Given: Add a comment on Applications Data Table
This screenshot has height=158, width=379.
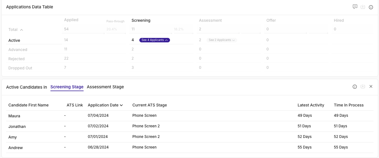Looking at the screenshot, I should tap(355, 7).
